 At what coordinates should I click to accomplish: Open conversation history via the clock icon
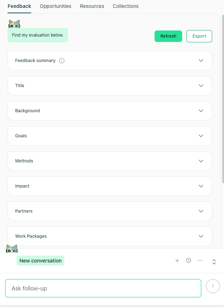click(x=189, y=260)
